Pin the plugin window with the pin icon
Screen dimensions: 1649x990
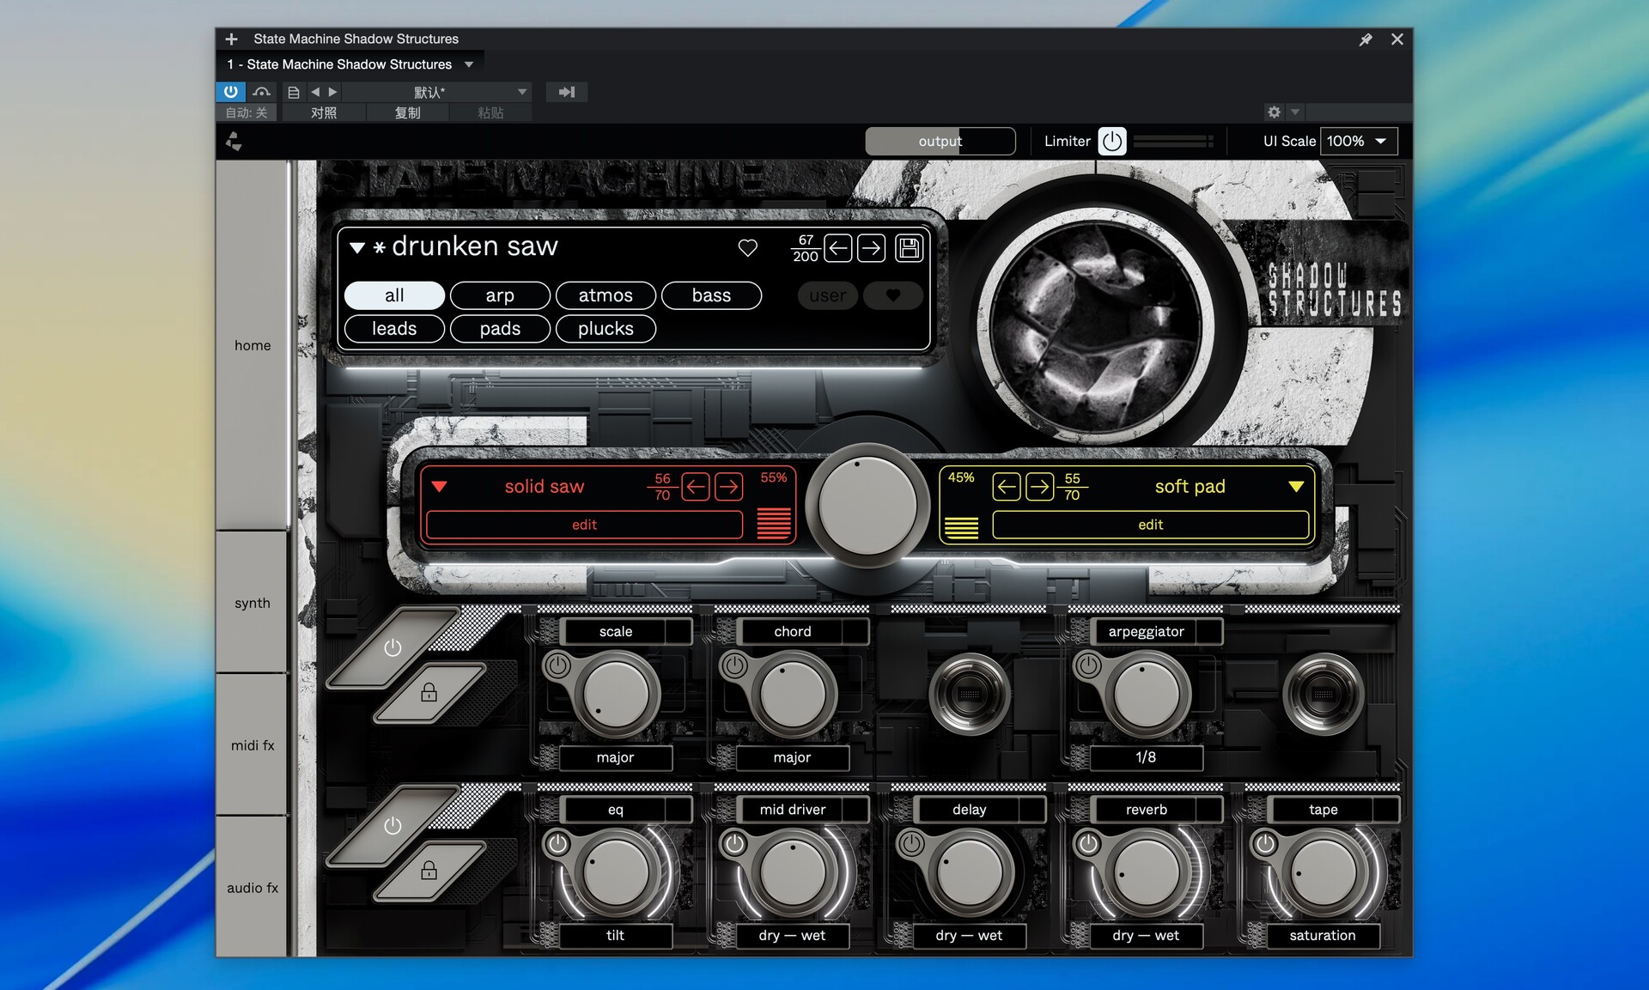[x=1366, y=39]
